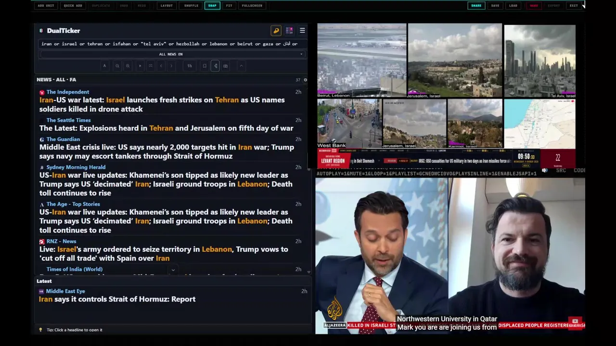Toggle the SHARE button in the top bar
The width and height of the screenshot is (616, 346).
[x=476, y=6]
